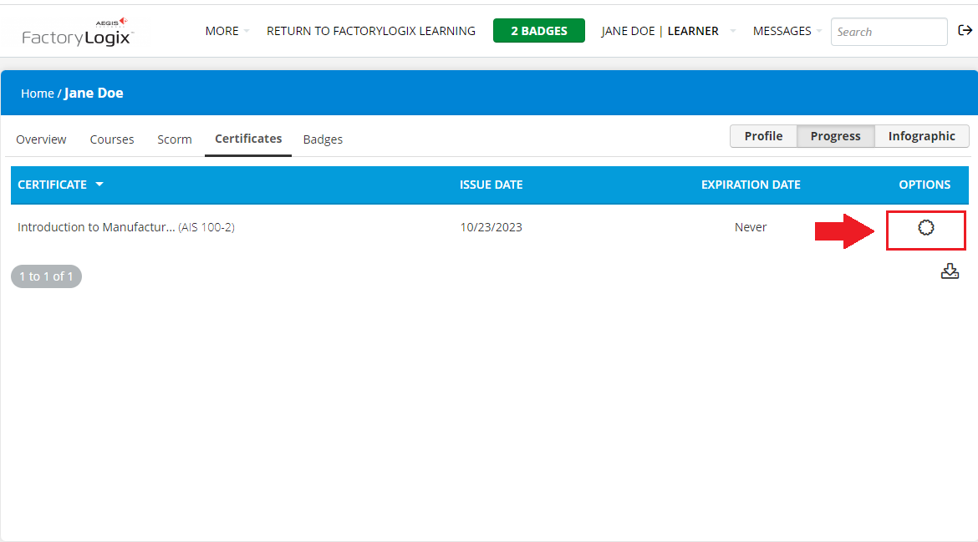Switch to the Badges tab
The image size is (978, 542).
click(323, 139)
